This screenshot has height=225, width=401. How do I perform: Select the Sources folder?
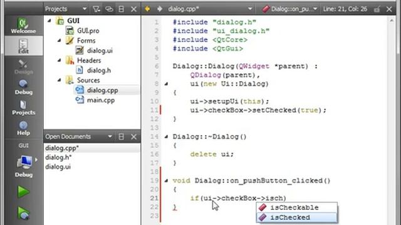pos(88,81)
